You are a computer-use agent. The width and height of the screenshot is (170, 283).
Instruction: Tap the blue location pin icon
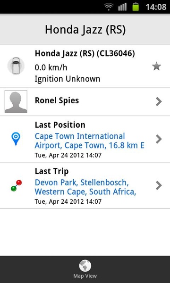pyautogui.click(x=16, y=138)
